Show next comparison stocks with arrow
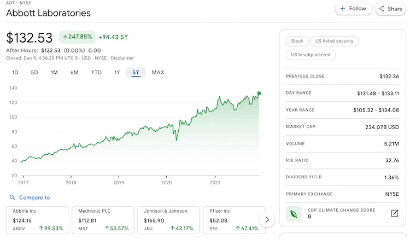 (267, 220)
